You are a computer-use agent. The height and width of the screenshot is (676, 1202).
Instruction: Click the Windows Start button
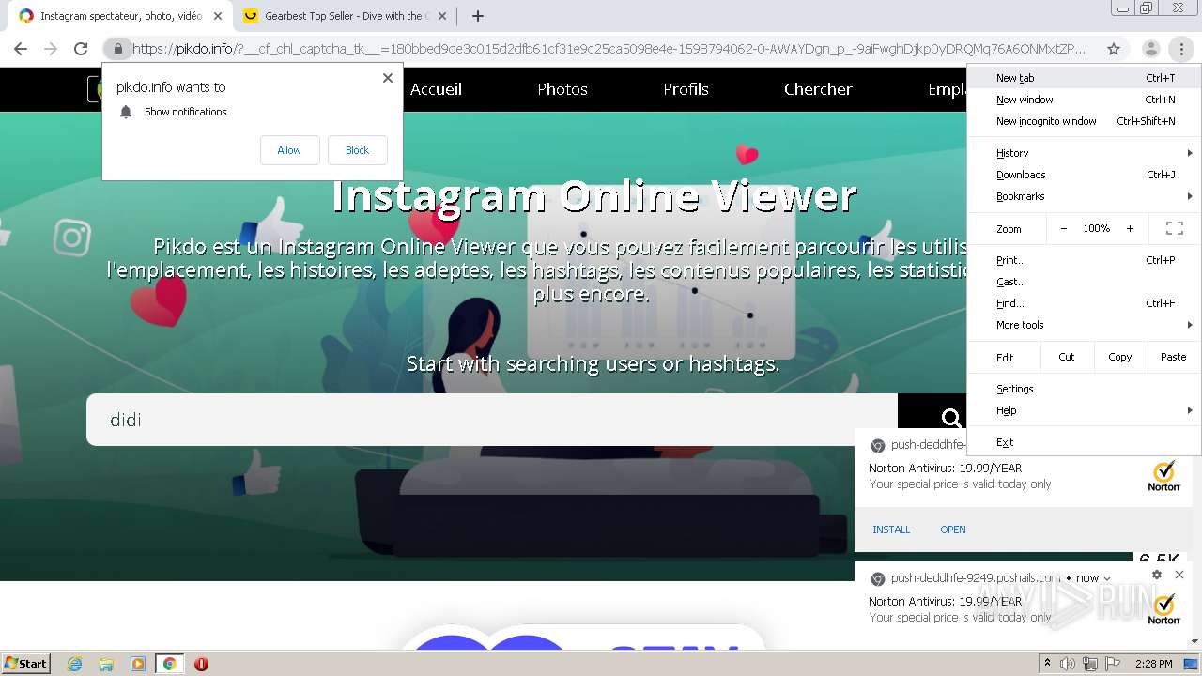25,664
